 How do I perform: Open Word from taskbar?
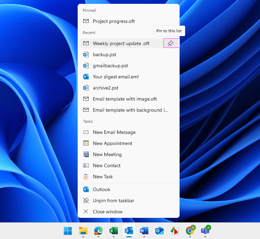tap(144, 231)
